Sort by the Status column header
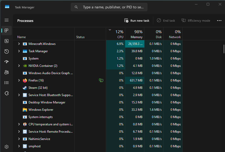The width and height of the screenshot is (225, 152). (x=90, y=34)
